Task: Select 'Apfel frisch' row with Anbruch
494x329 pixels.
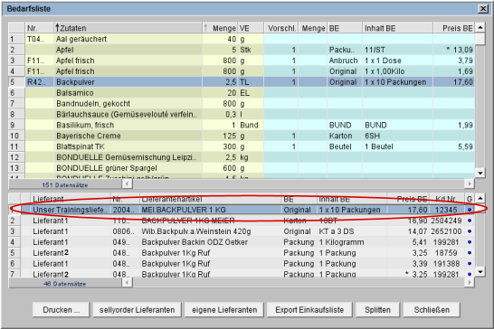Action: [242, 61]
